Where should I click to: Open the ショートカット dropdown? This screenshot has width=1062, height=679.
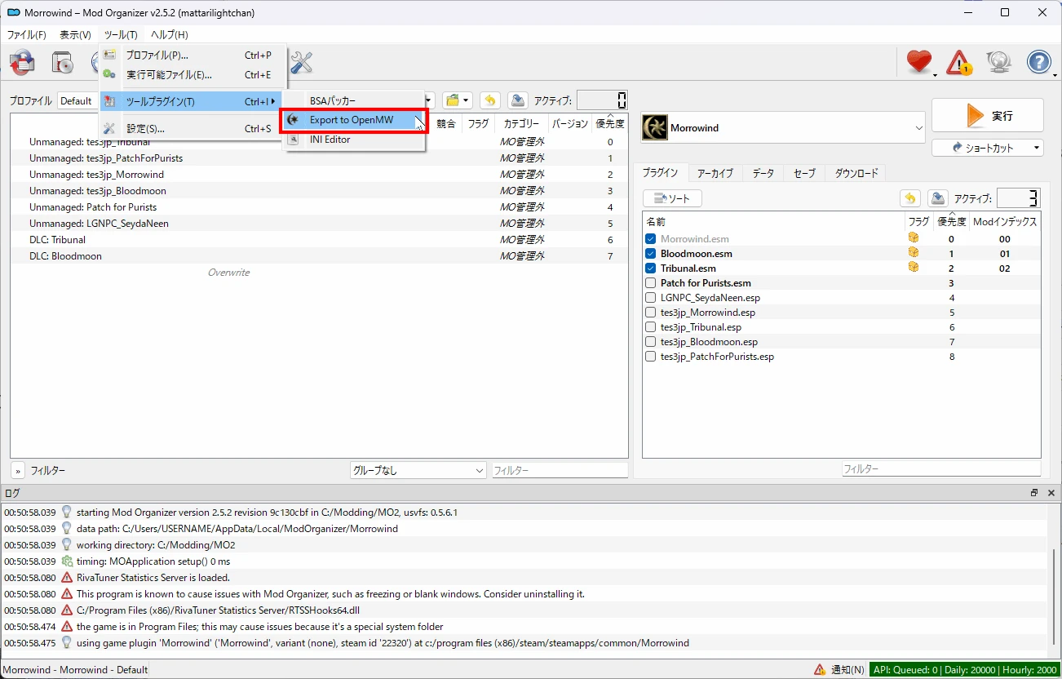[988, 148]
